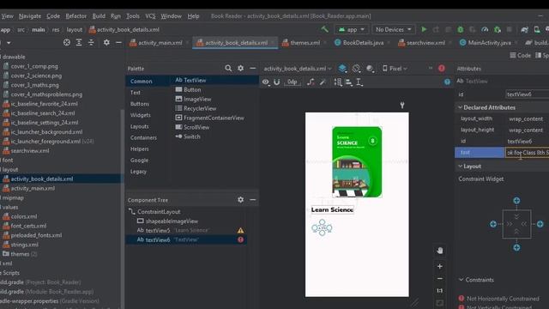Toggle view options eye icon
Screen dimensions: 549x309
(266, 82)
